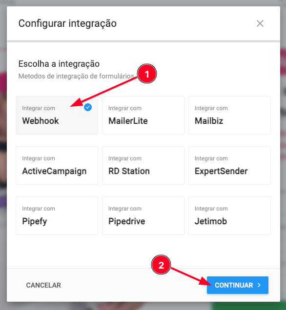Select the Mailbiz integration card
Viewport: 286px width, 310px height.
[229, 115]
